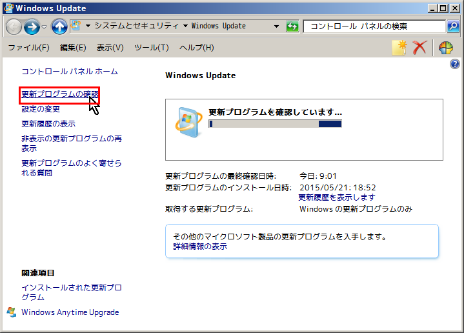This screenshot has width=464, height=333.
Task: Click Windows の更新プログラムのみ text
Action: click(x=356, y=209)
